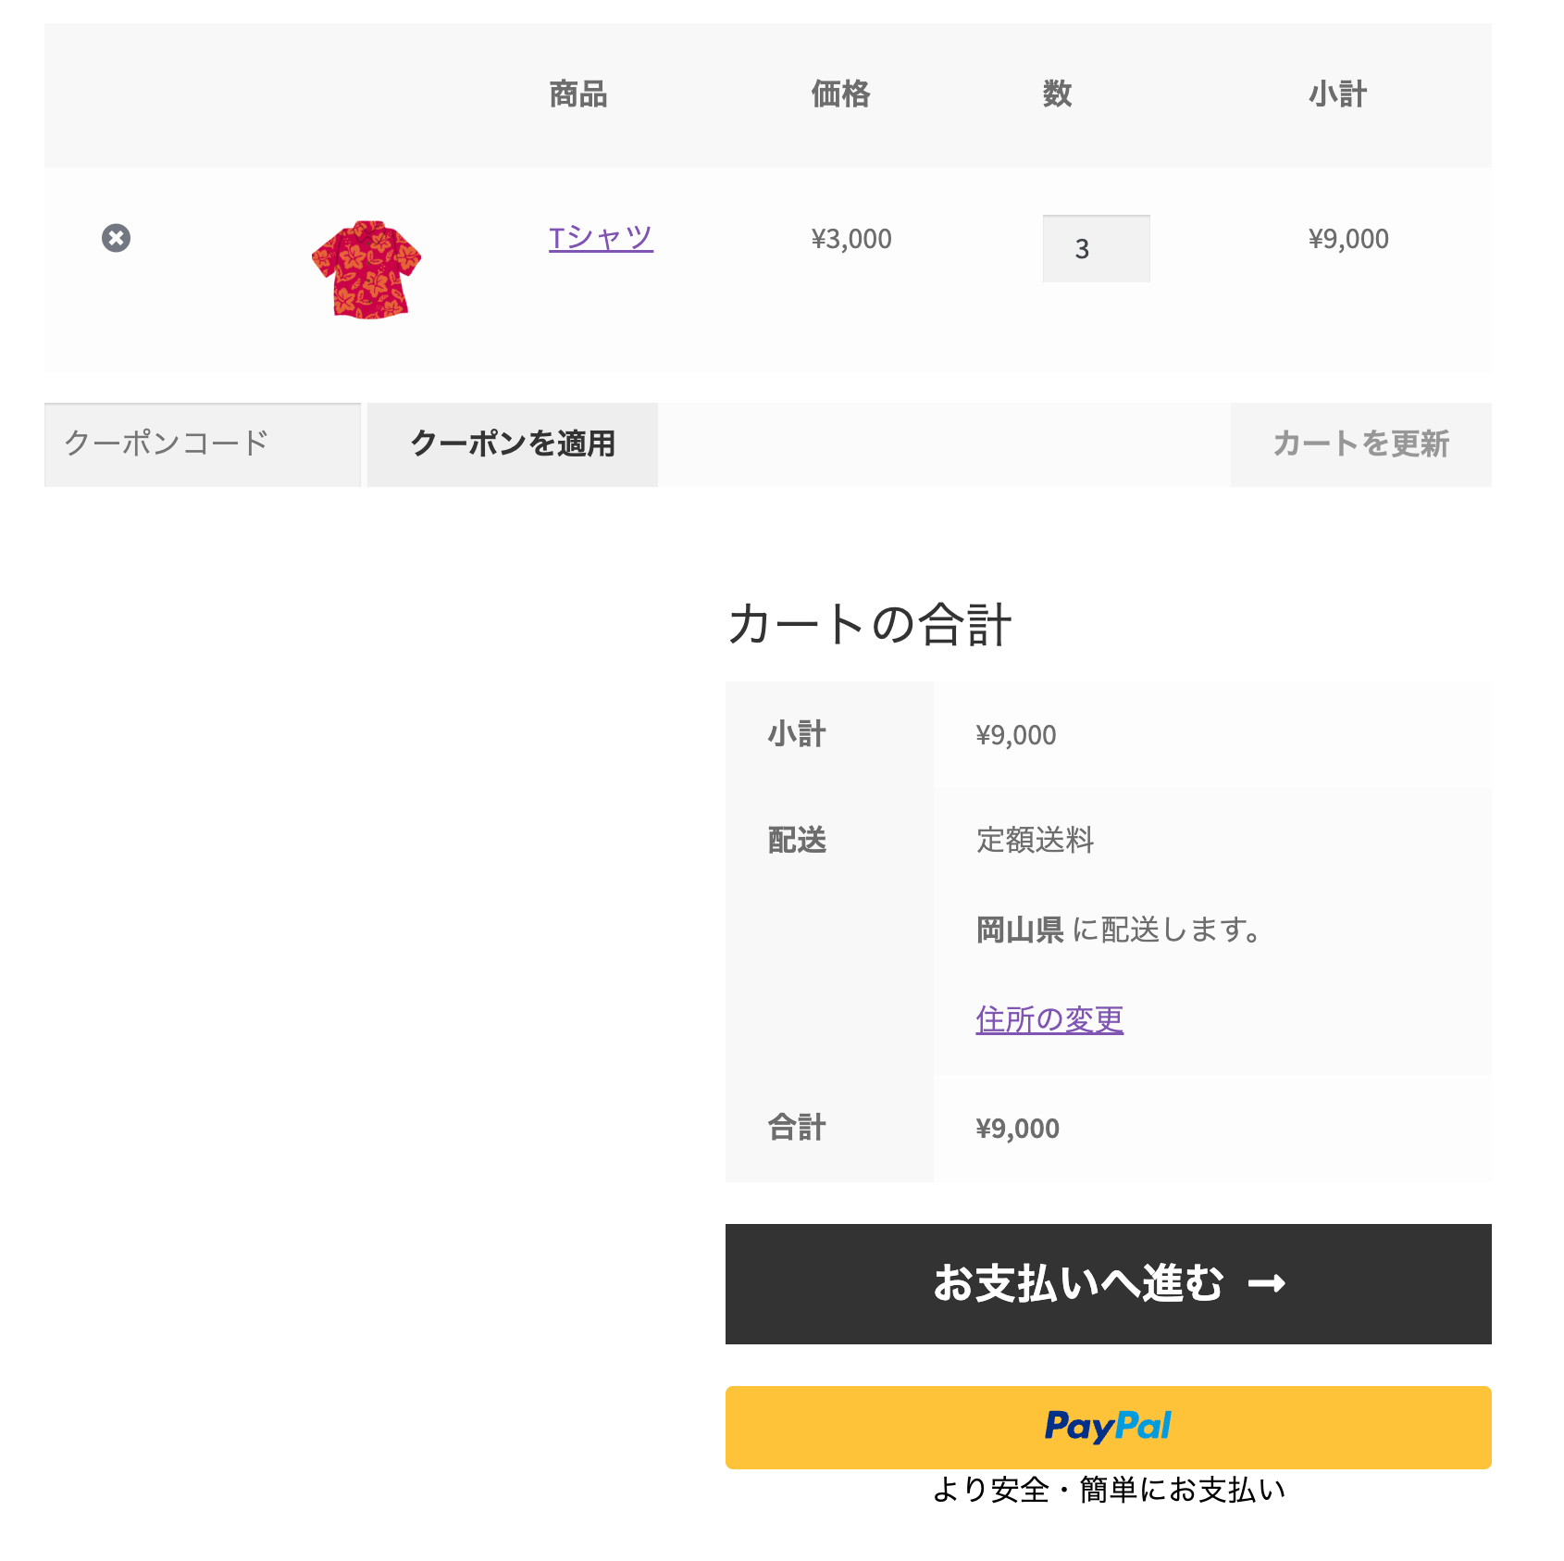Remove the Tシャツ item from cart
Image resolution: width=1564 pixels, height=1561 pixels.
click(x=116, y=238)
